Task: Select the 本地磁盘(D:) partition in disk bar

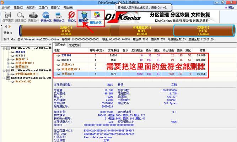Action: [x=142, y=31]
